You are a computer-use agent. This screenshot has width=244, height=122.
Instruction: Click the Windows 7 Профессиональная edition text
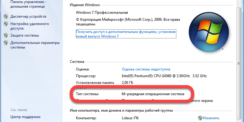(x=102, y=13)
